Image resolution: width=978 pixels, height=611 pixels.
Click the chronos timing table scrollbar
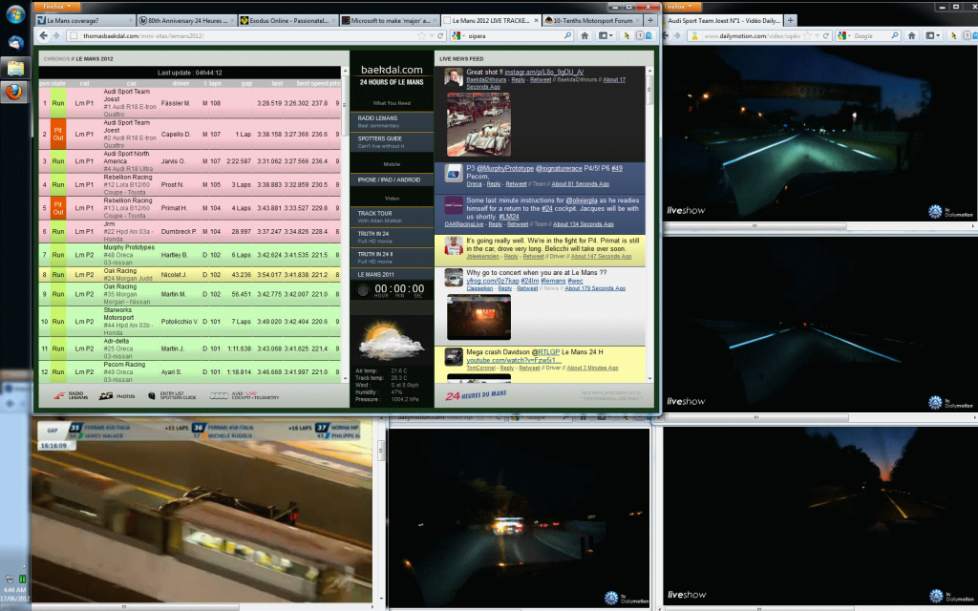click(345, 224)
